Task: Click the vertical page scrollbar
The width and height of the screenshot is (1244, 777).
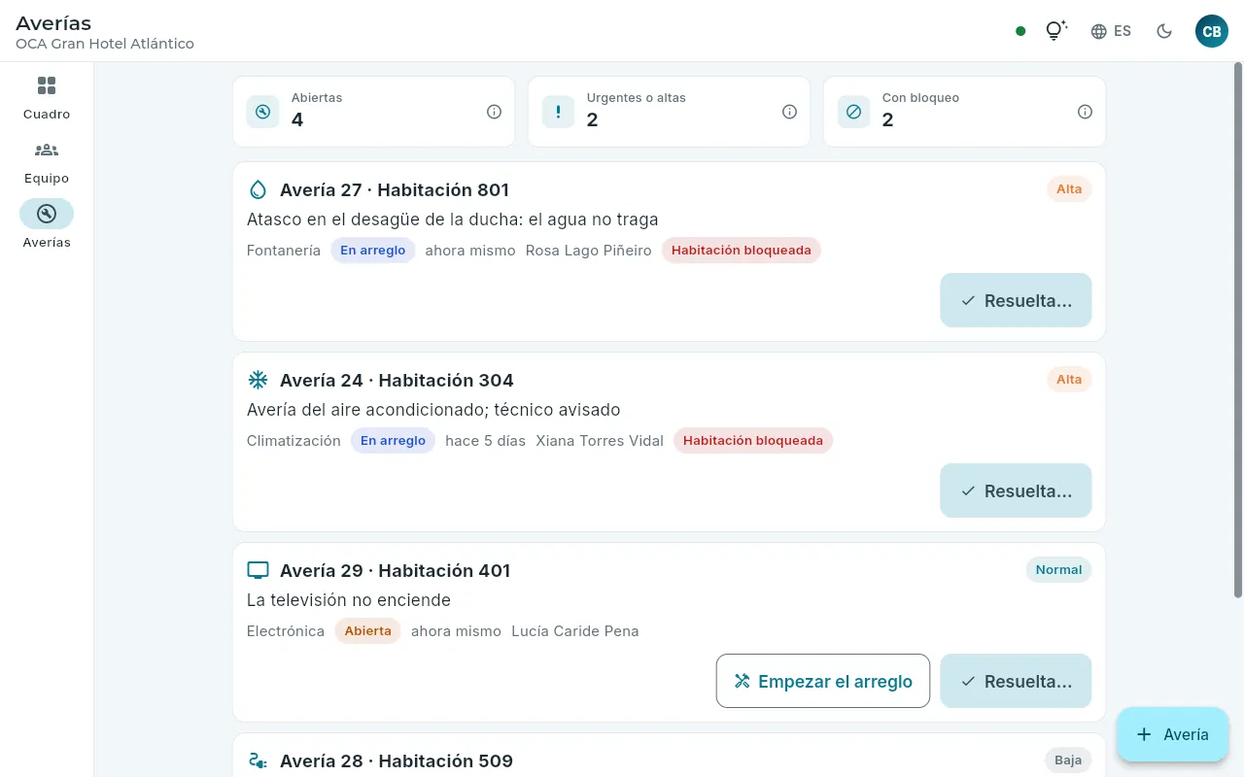Action: click(1238, 330)
